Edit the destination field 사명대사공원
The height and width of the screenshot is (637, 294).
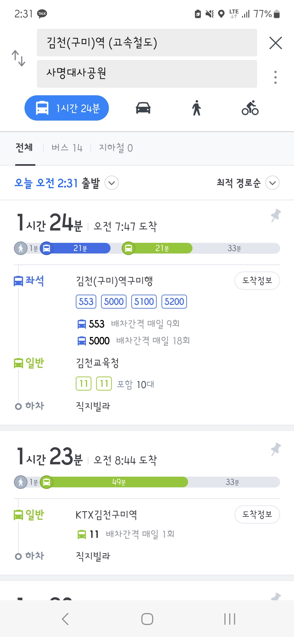point(147,74)
